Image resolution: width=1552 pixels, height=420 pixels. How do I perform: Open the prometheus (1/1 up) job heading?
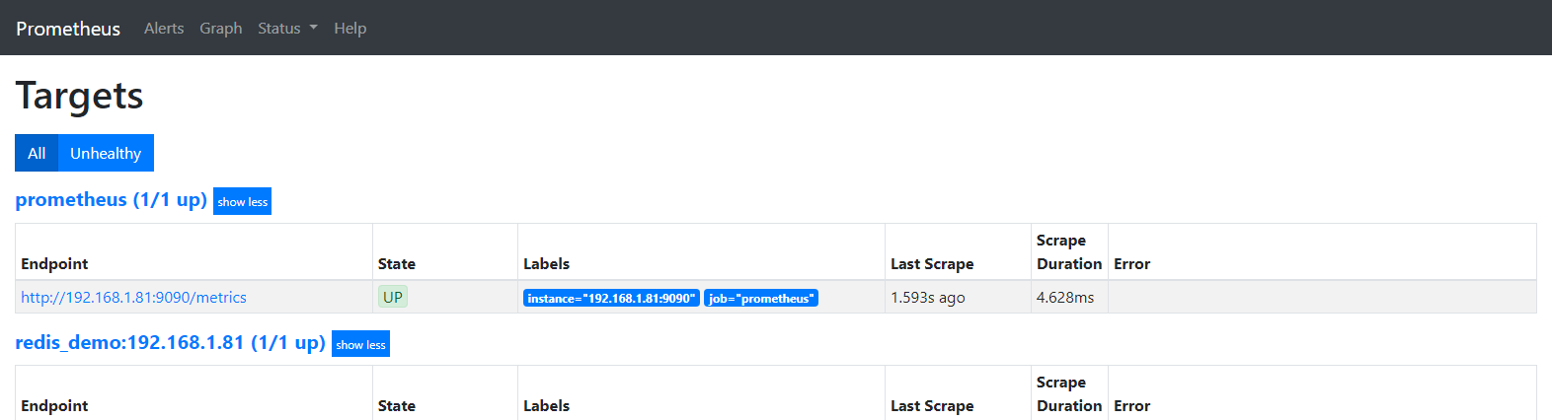coord(112,200)
